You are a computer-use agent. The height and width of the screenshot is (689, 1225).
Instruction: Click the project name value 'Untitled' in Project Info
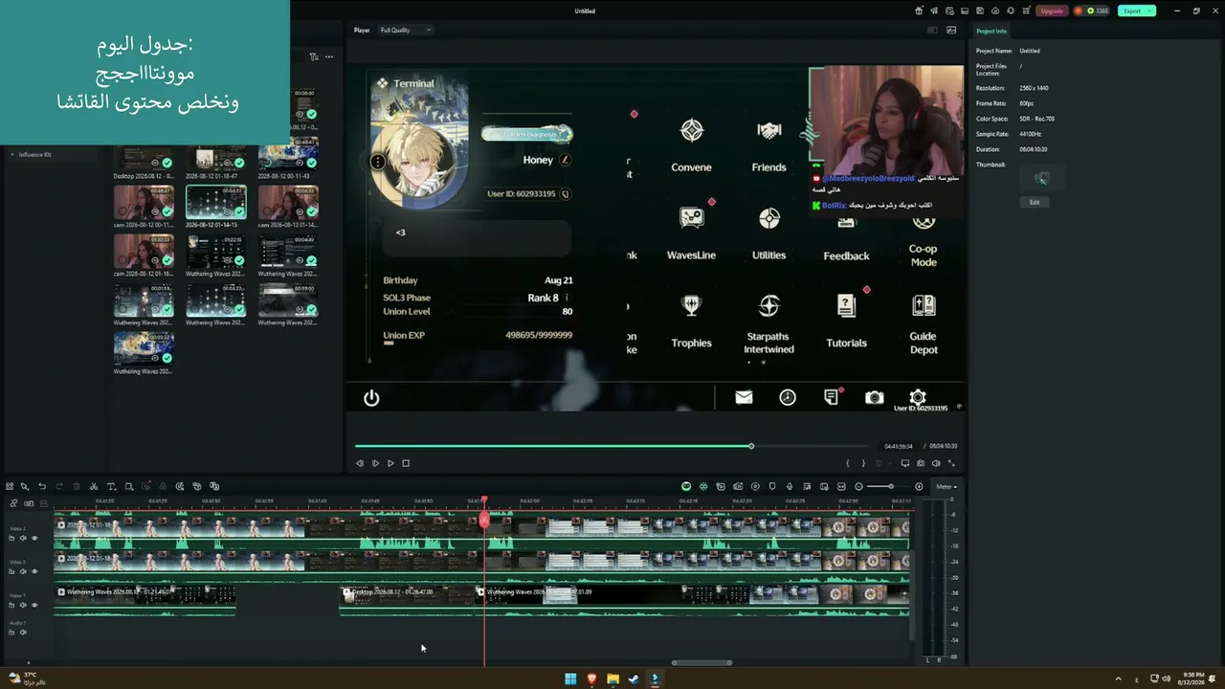coord(1030,51)
